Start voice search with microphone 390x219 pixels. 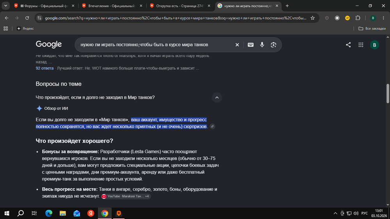(x=262, y=45)
